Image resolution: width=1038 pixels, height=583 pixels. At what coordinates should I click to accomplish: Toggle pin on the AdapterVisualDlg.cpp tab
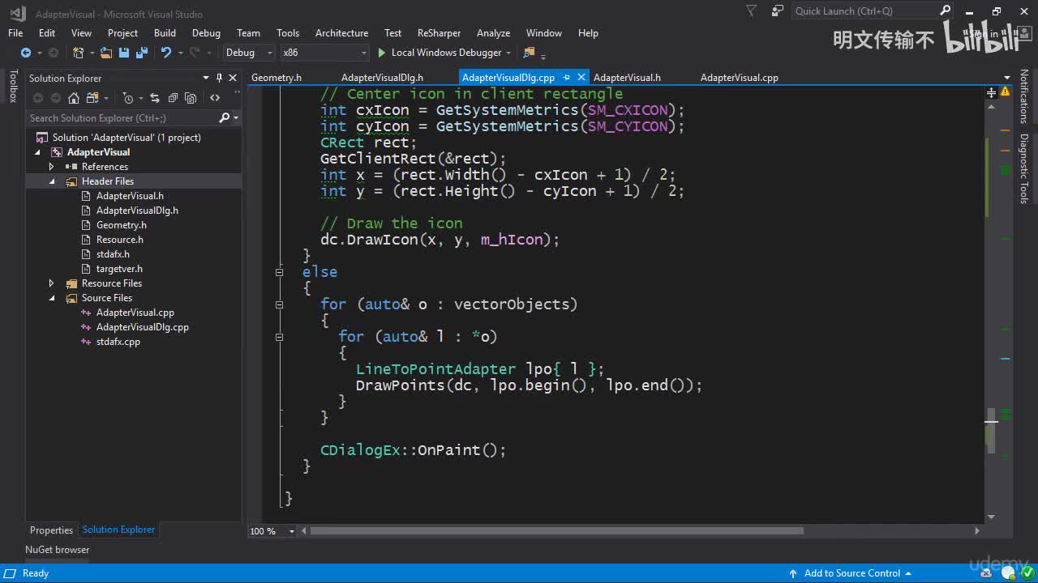[567, 78]
